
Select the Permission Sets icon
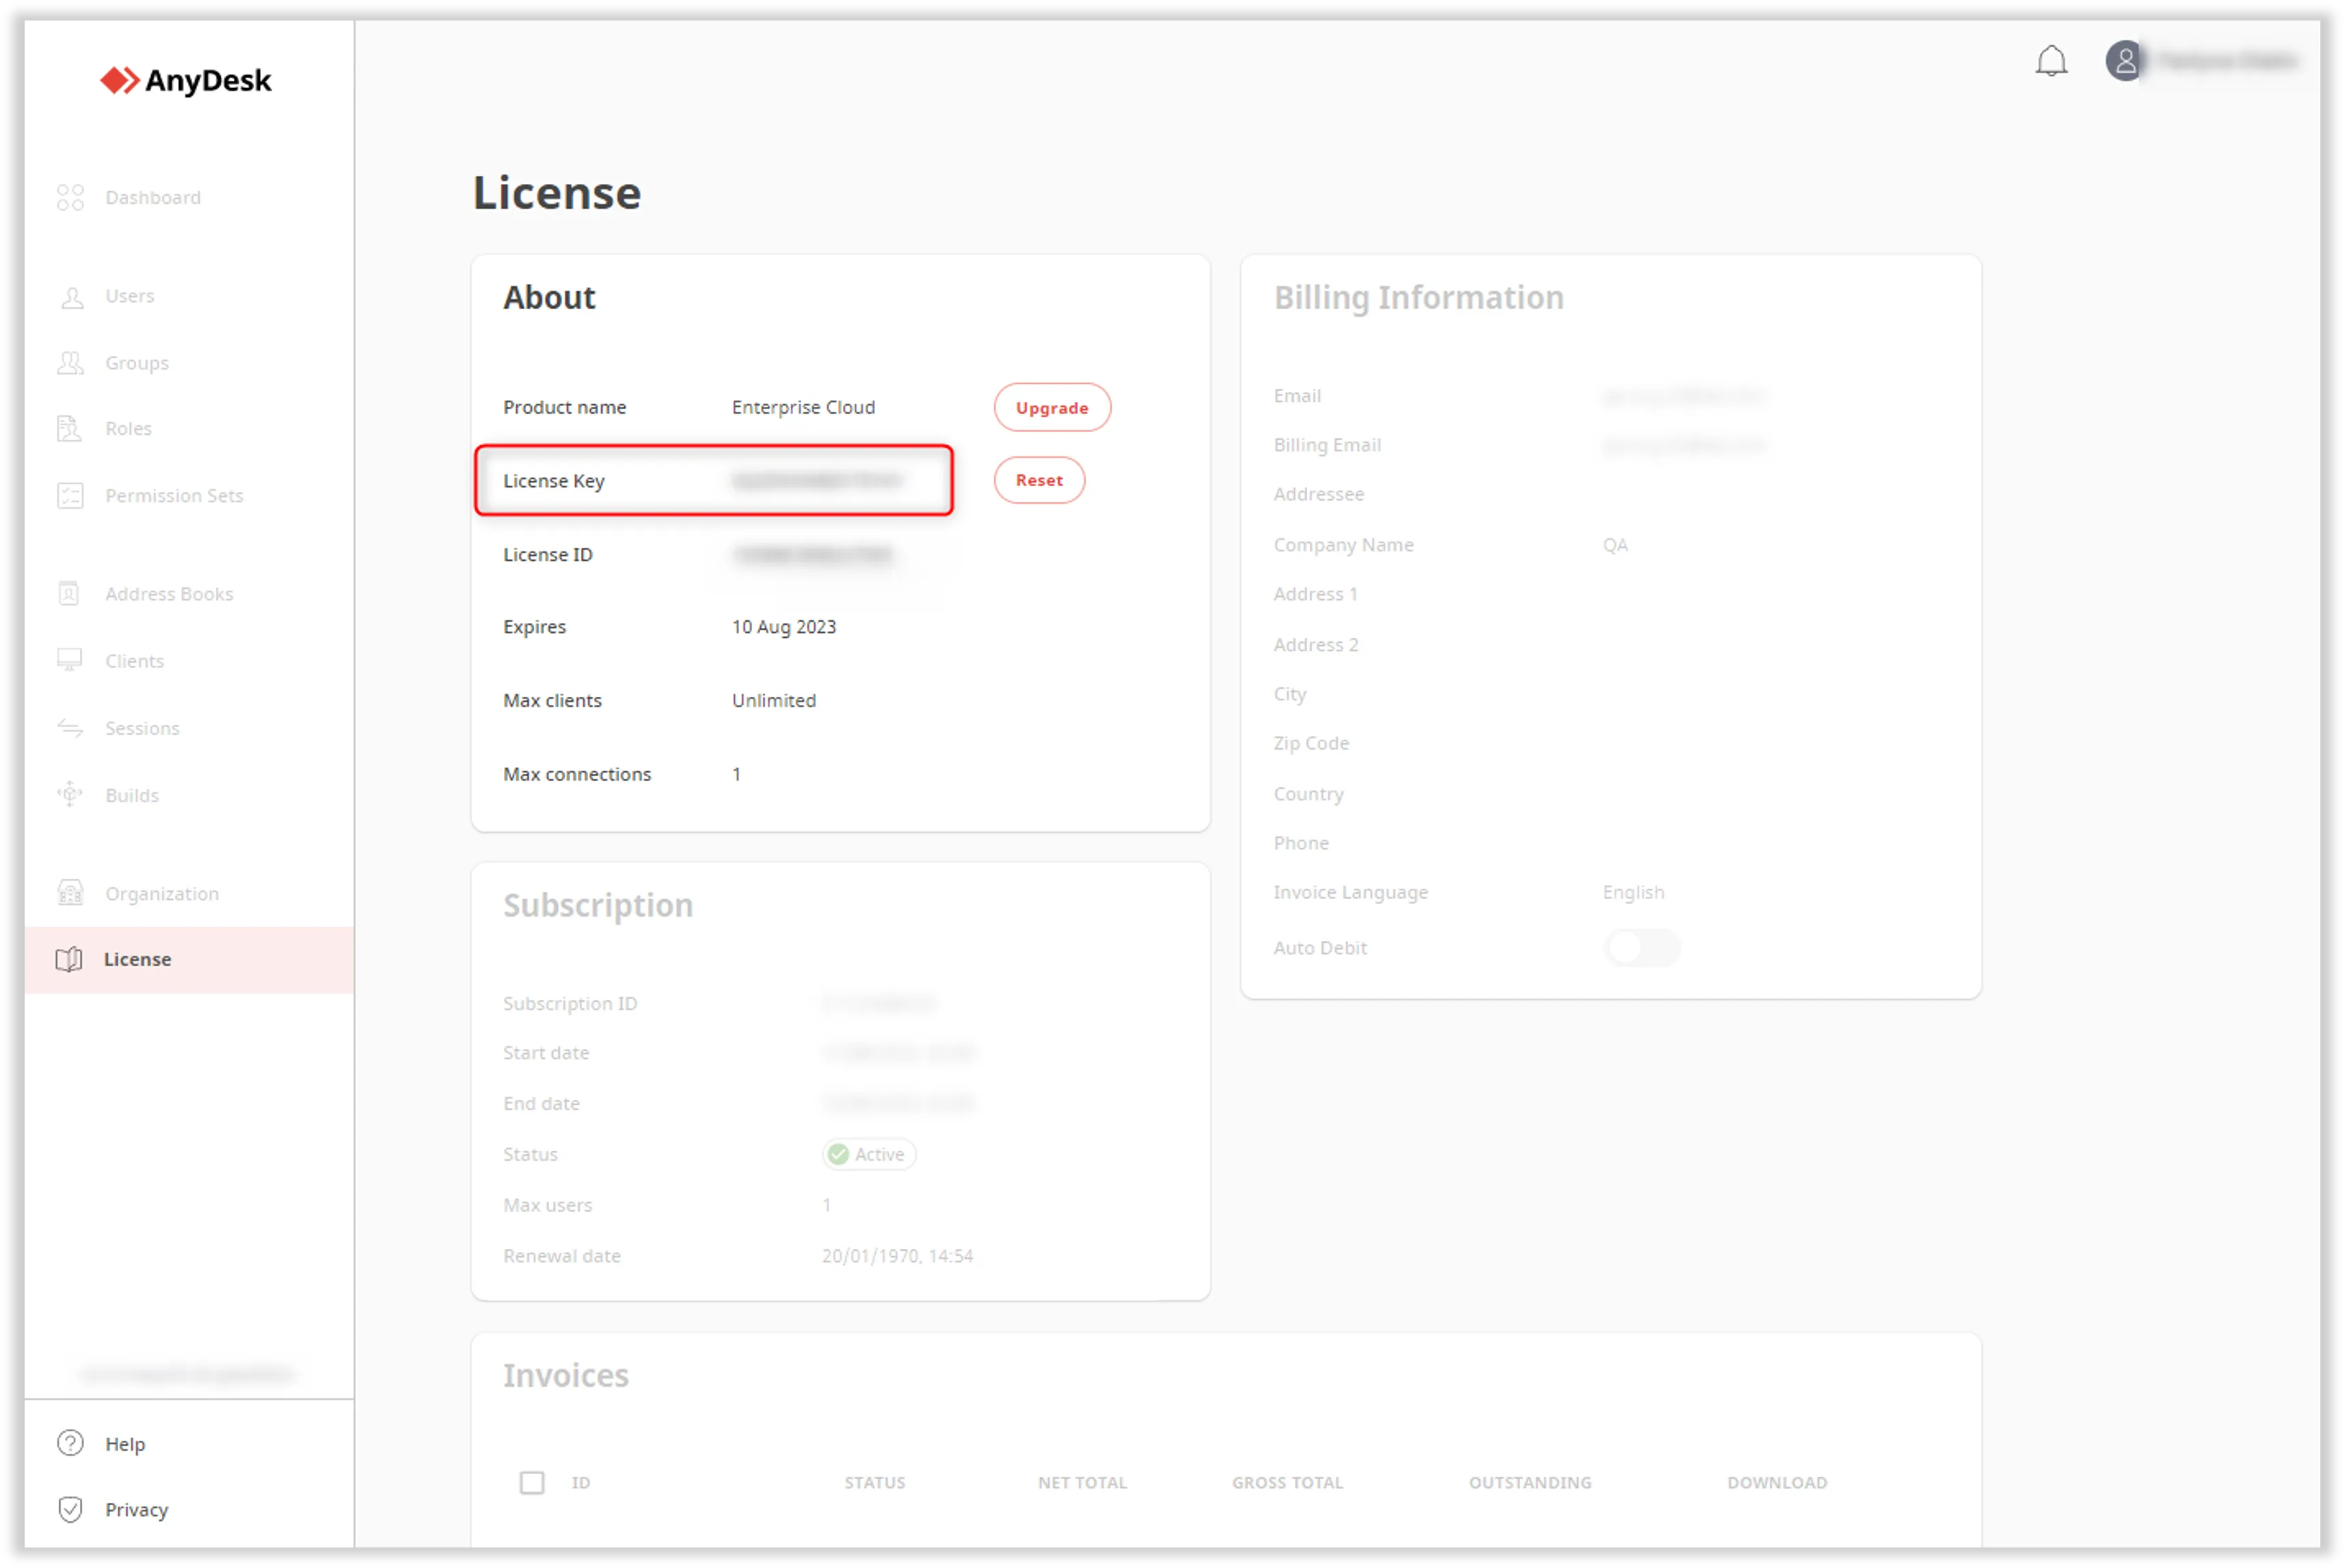coord(70,495)
